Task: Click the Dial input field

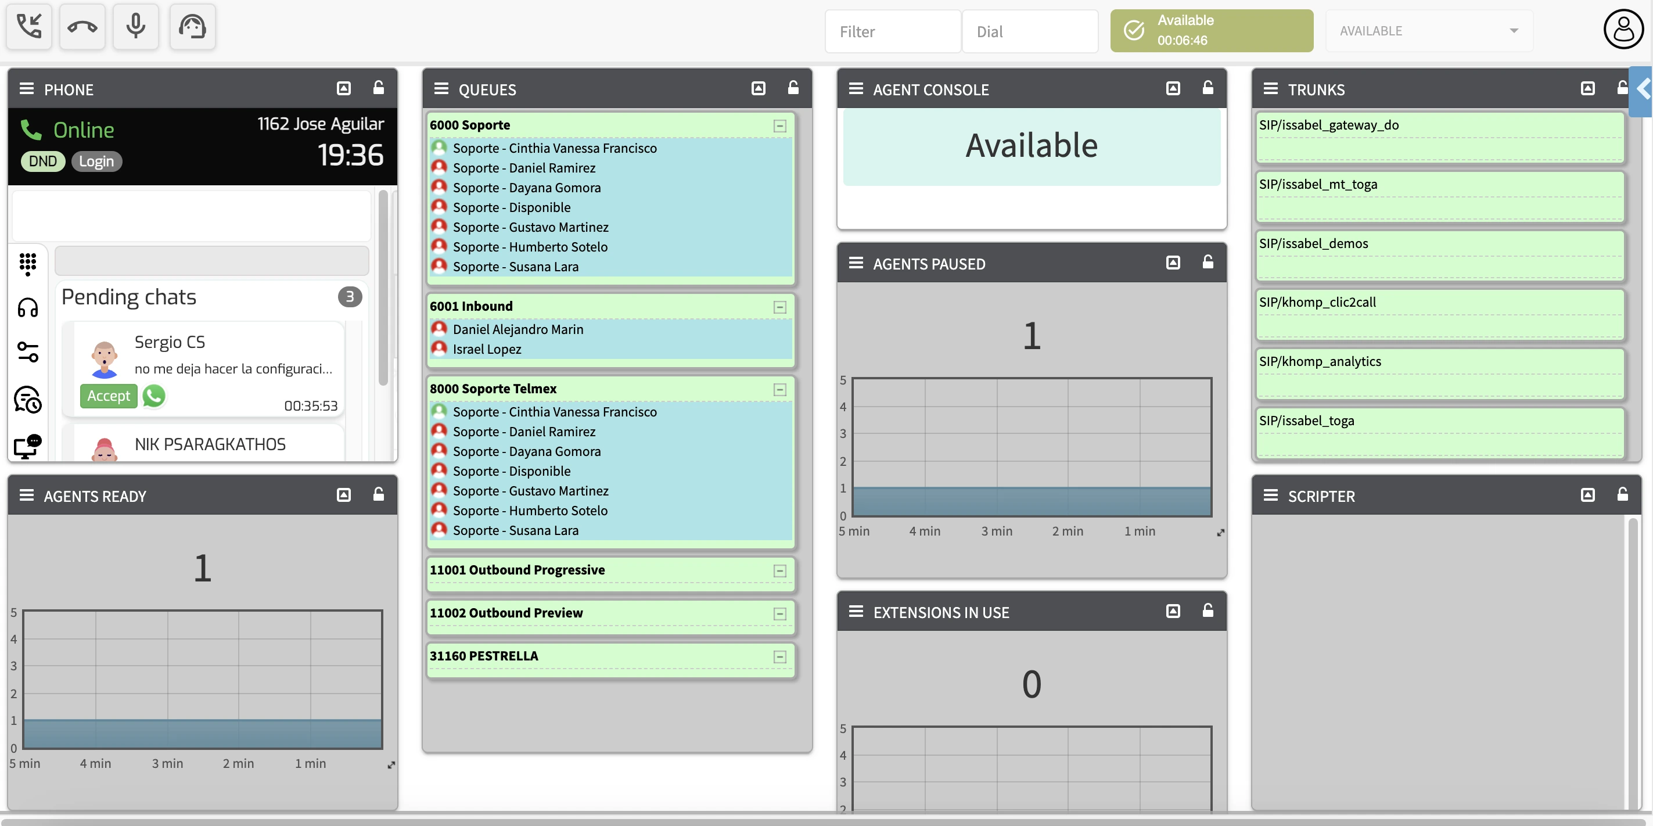Action: [1029, 31]
